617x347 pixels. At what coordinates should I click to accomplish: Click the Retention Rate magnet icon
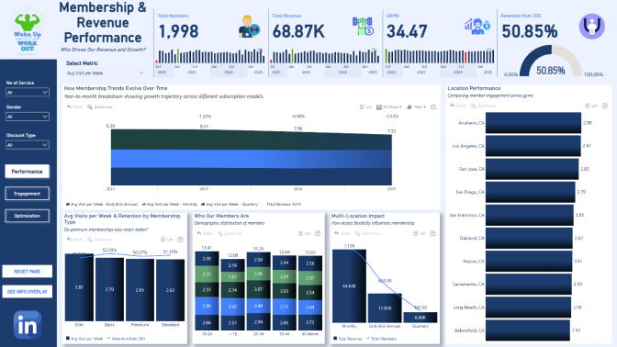[592, 27]
